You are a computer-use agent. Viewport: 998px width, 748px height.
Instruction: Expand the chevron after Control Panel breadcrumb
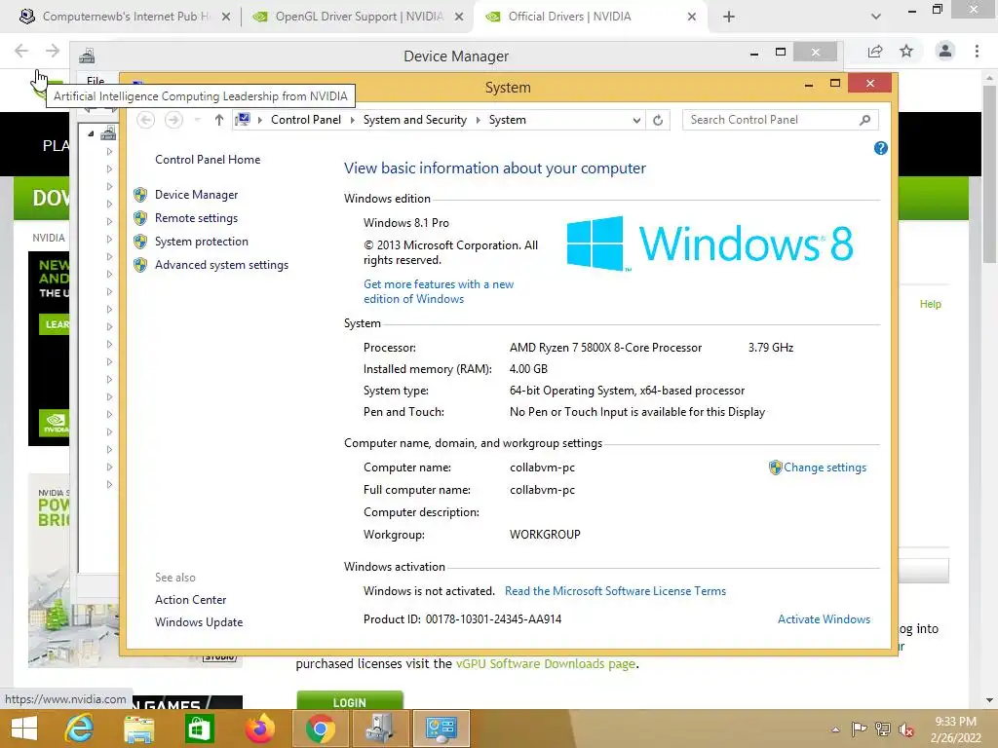352,120
